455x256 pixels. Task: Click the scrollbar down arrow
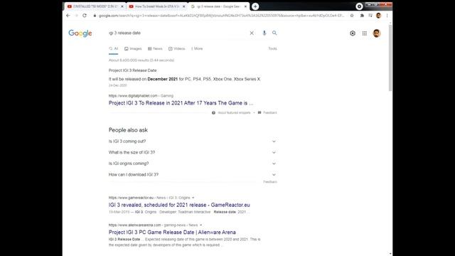[x=390, y=253]
